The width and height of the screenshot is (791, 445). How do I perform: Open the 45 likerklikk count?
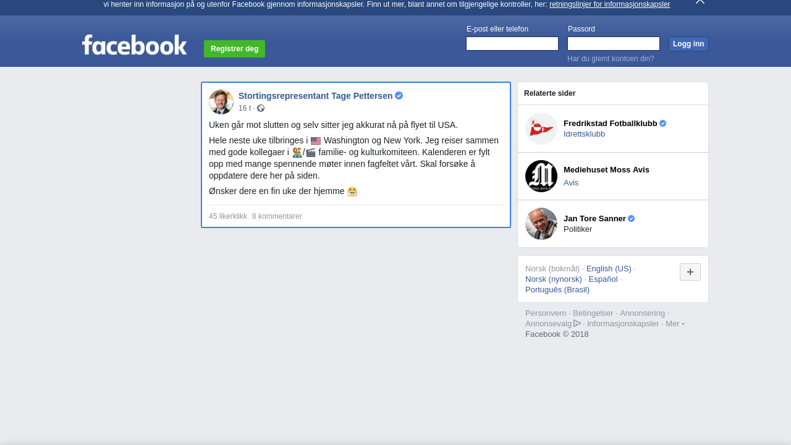click(x=228, y=216)
